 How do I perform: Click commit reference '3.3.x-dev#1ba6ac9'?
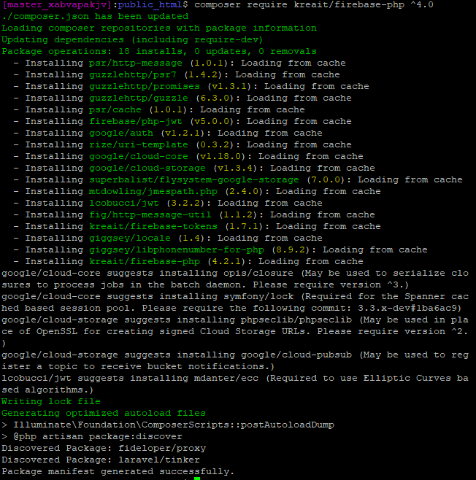(x=407, y=308)
